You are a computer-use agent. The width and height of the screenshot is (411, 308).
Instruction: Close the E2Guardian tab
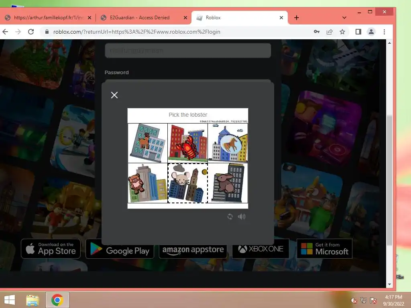(185, 18)
